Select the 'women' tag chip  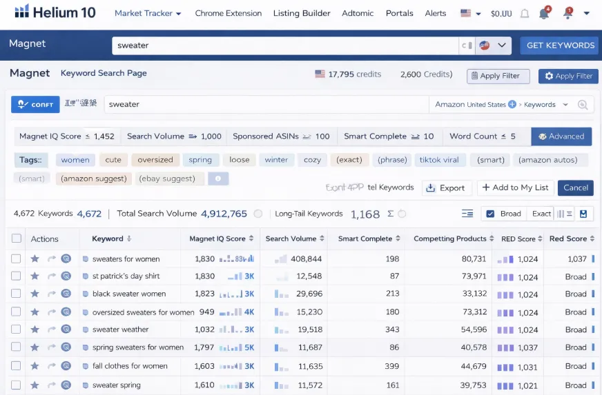[x=75, y=160]
